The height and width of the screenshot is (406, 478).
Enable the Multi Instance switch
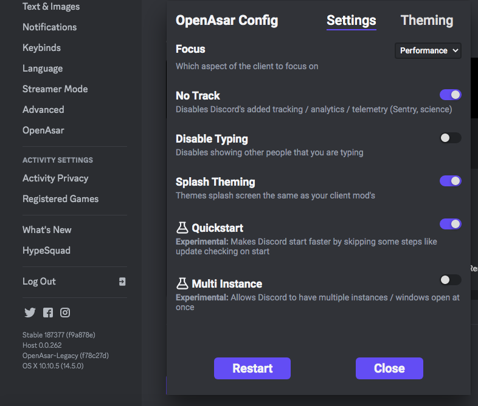[450, 280]
